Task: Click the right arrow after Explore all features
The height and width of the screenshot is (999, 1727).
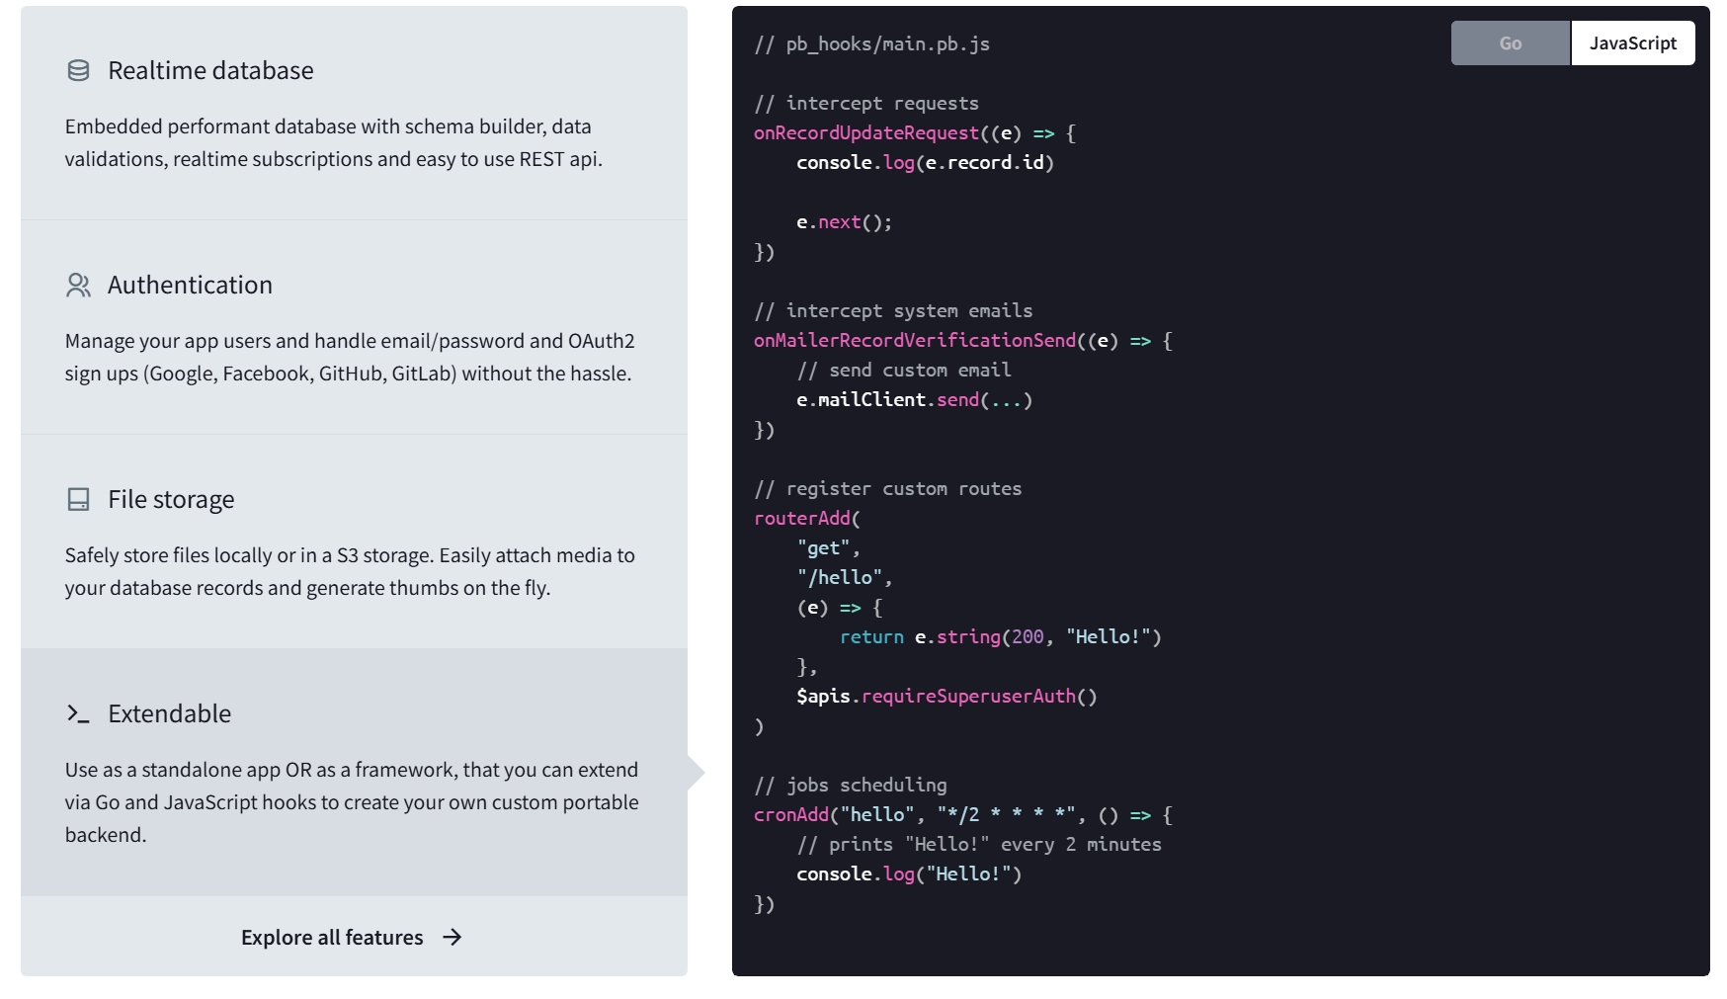Action: pos(452,937)
